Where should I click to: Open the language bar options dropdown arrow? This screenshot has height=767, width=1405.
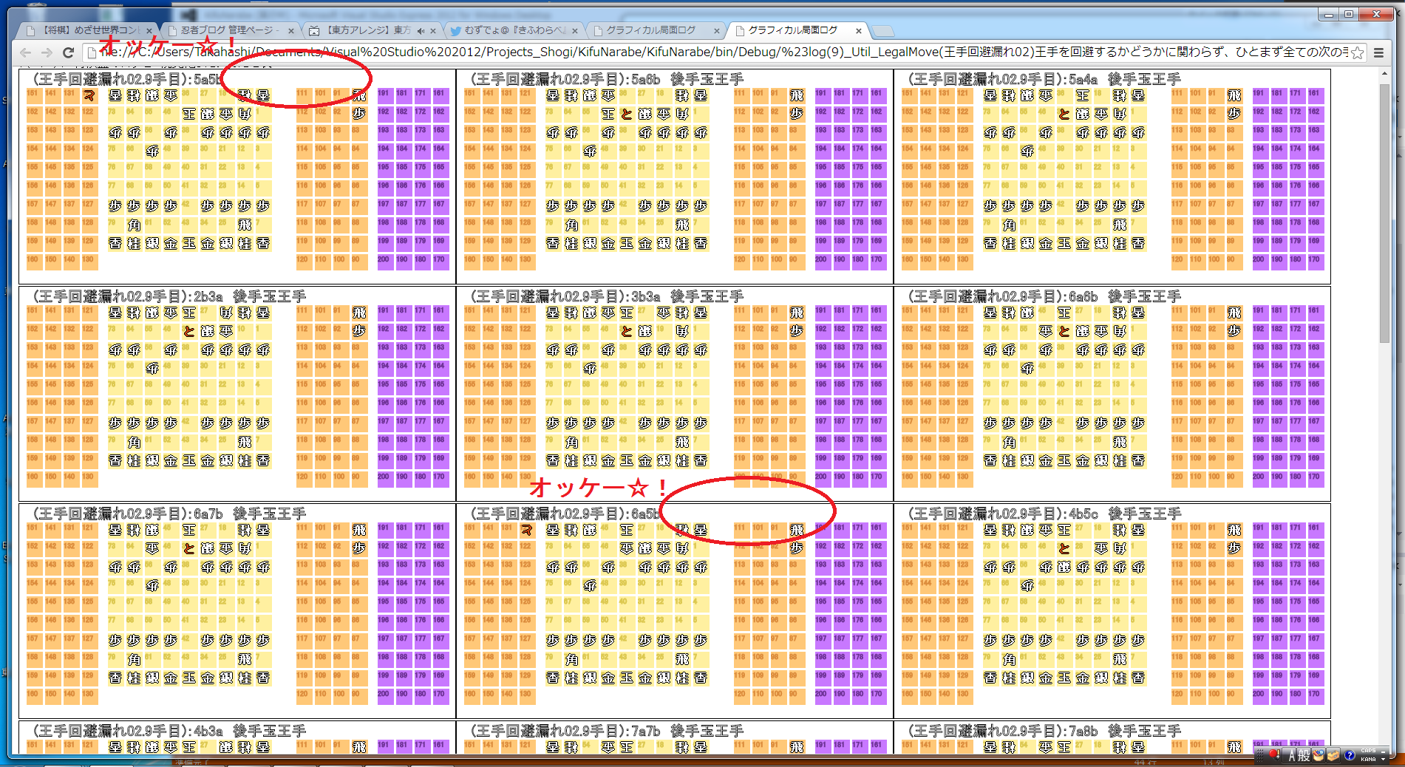point(1383,759)
